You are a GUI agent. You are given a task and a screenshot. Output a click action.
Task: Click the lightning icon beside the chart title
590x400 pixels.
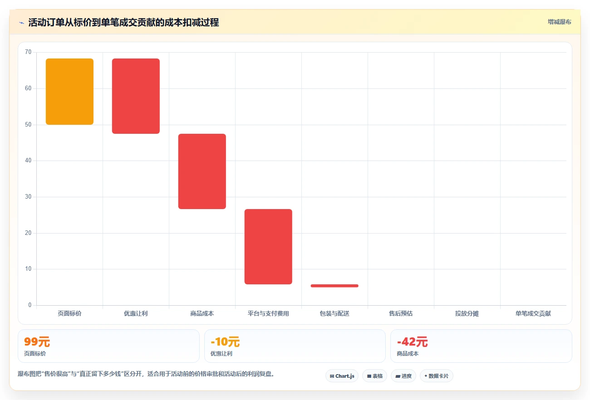21,23
